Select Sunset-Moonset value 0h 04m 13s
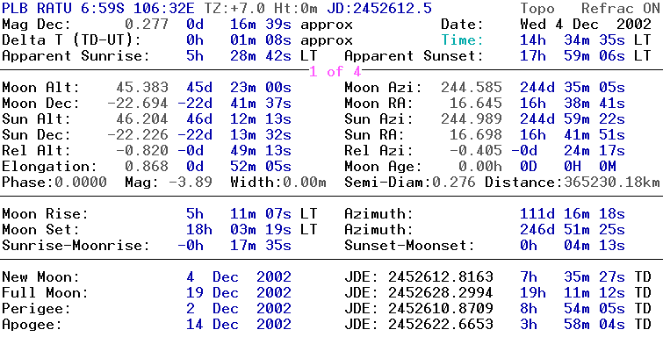 [573, 246]
